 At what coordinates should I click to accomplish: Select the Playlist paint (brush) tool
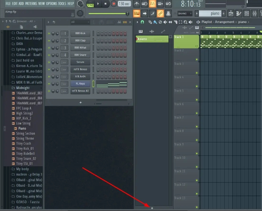(155, 22)
